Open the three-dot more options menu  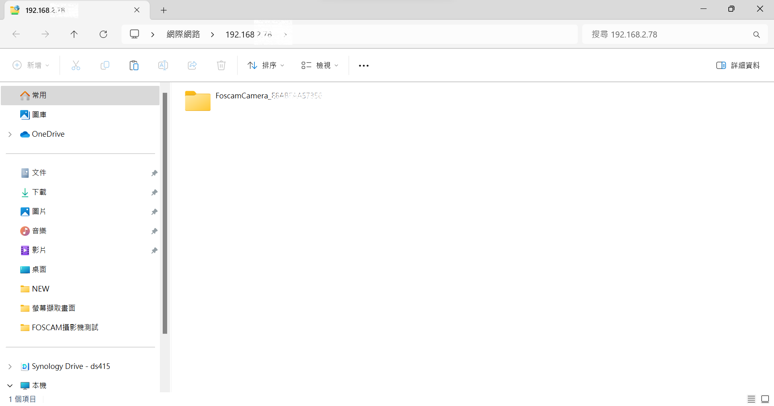tap(364, 65)
